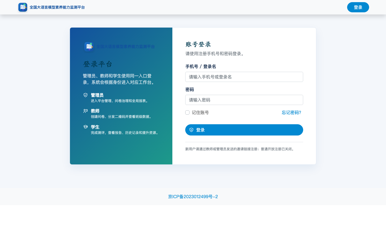386x241 pixels.
Task: Open the 忘记密码? link
Action: click(291, 112)
